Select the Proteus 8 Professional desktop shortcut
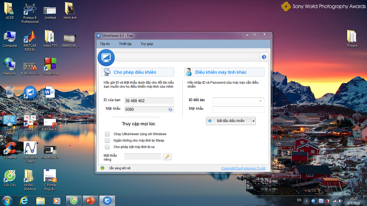 point(30,13)
